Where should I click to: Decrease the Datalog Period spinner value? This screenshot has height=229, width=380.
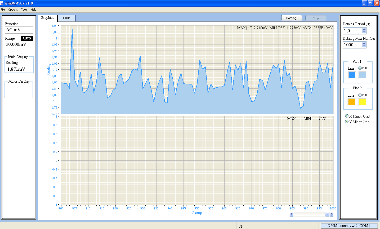coord(364,32)
